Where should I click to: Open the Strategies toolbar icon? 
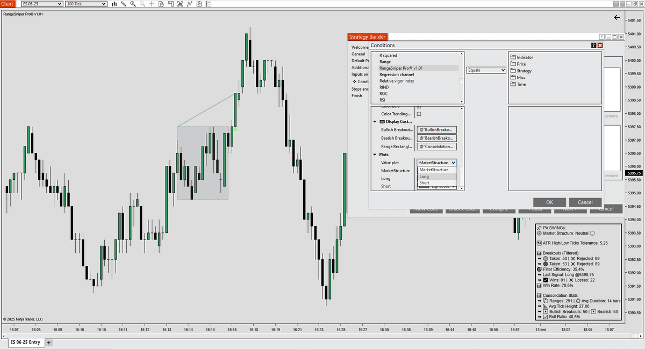198,4
